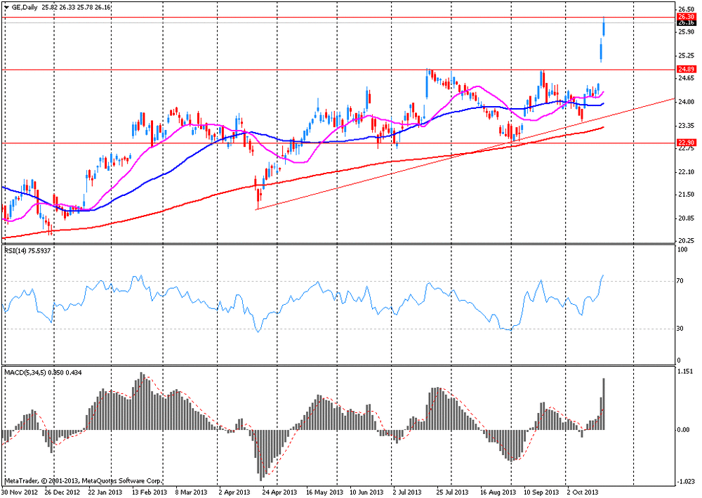Screen dimensions: 702x498
Task: Click the 30 Nov 2012 date label
Action: point(20,492)
